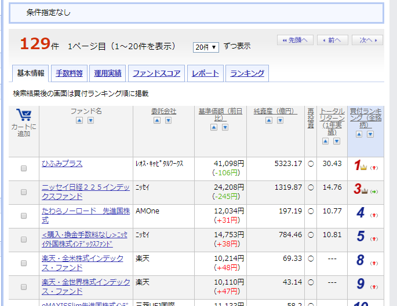Sort fund name ascending with the up arrow
The image size is (397, 306).
(x=79, y=120)
